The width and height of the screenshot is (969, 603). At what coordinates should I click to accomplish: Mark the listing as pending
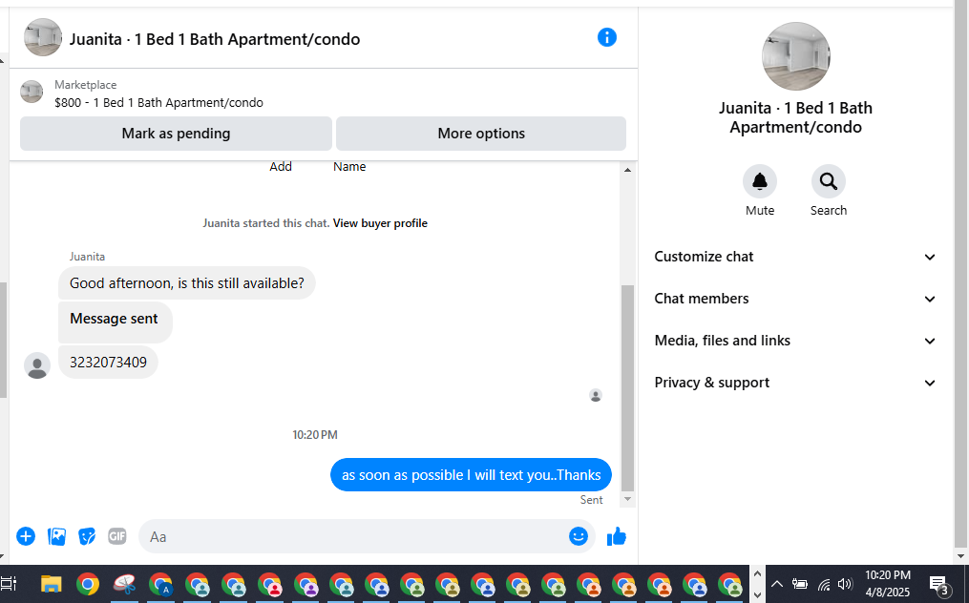[176, 134]
